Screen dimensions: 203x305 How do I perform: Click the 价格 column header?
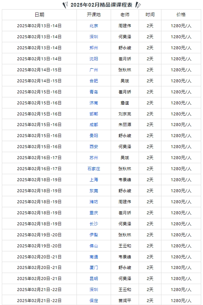(x=181, y=15)
